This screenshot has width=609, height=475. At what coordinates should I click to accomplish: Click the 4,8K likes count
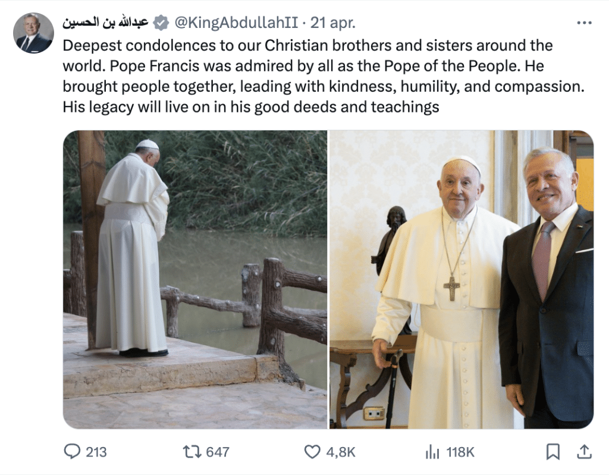[x=341, y=452]
